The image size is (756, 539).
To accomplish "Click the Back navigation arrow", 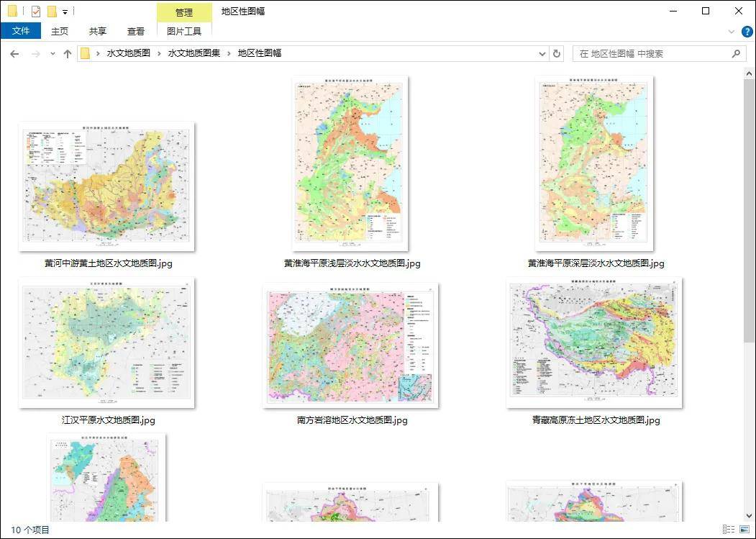I will 14,54.
